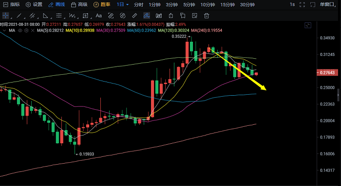Toggle MA indicator visibility eye icon
341x186 pixels.
(x=20, y=31)
